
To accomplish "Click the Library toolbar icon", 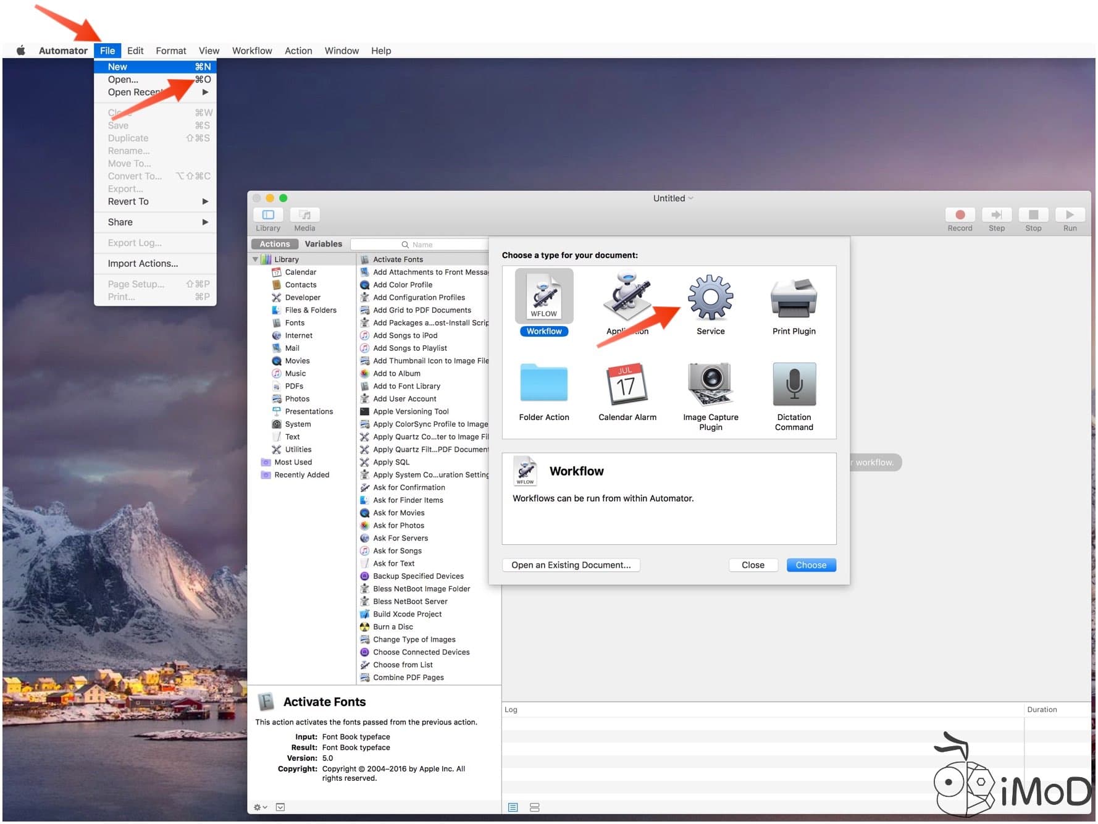I will click(267, 217).
